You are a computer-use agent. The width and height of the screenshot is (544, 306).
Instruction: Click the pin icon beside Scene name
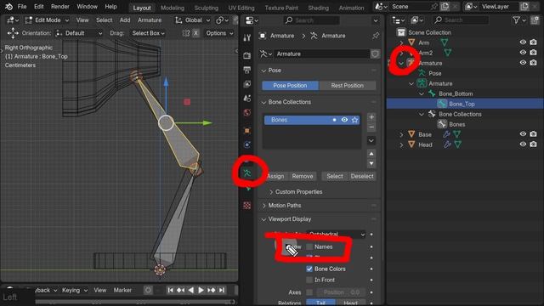click(x=434, y=7)
